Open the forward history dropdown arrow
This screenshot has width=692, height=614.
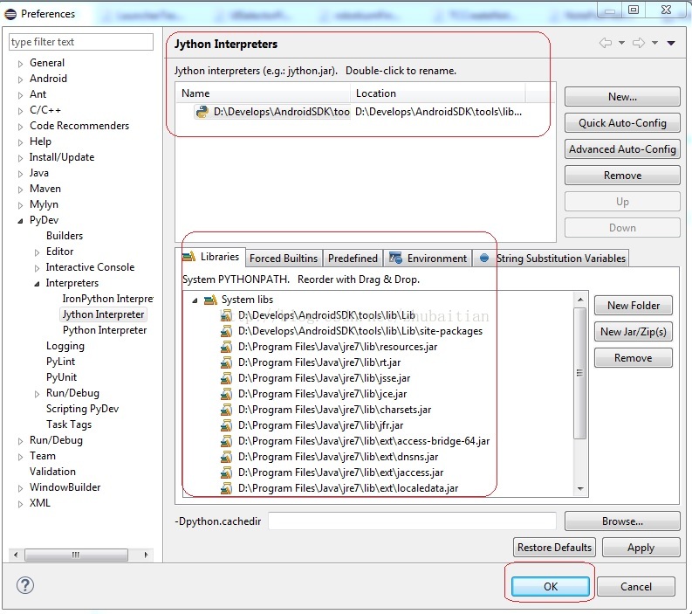(x=655, y=43)
